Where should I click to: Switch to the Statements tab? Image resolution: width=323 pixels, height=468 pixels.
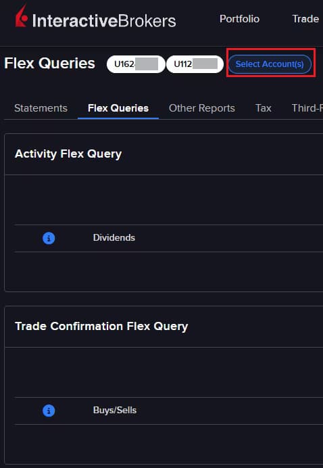coord(41,108)
